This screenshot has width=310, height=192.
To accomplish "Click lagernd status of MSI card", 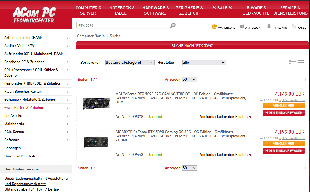I will (155, 117).
